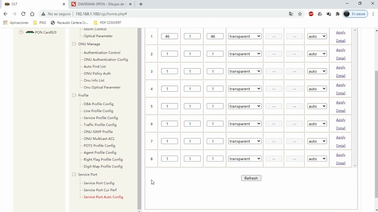
Task: Open Line Profile Config
Action: 98,111
